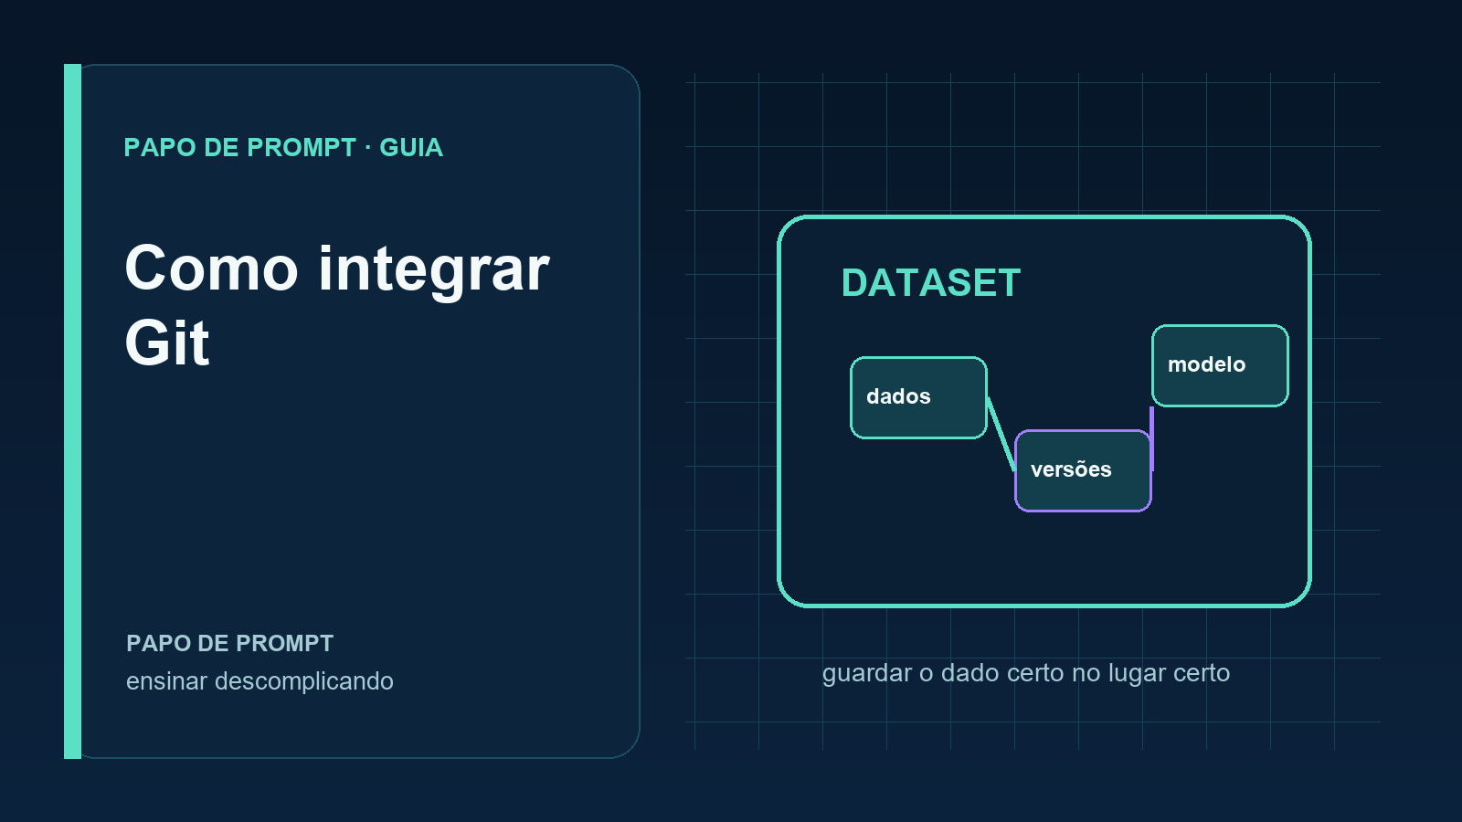Click the tagline 'ensinar descomplicando'
The height and width of the screenshot is (822, 1462).
[260, 681]
